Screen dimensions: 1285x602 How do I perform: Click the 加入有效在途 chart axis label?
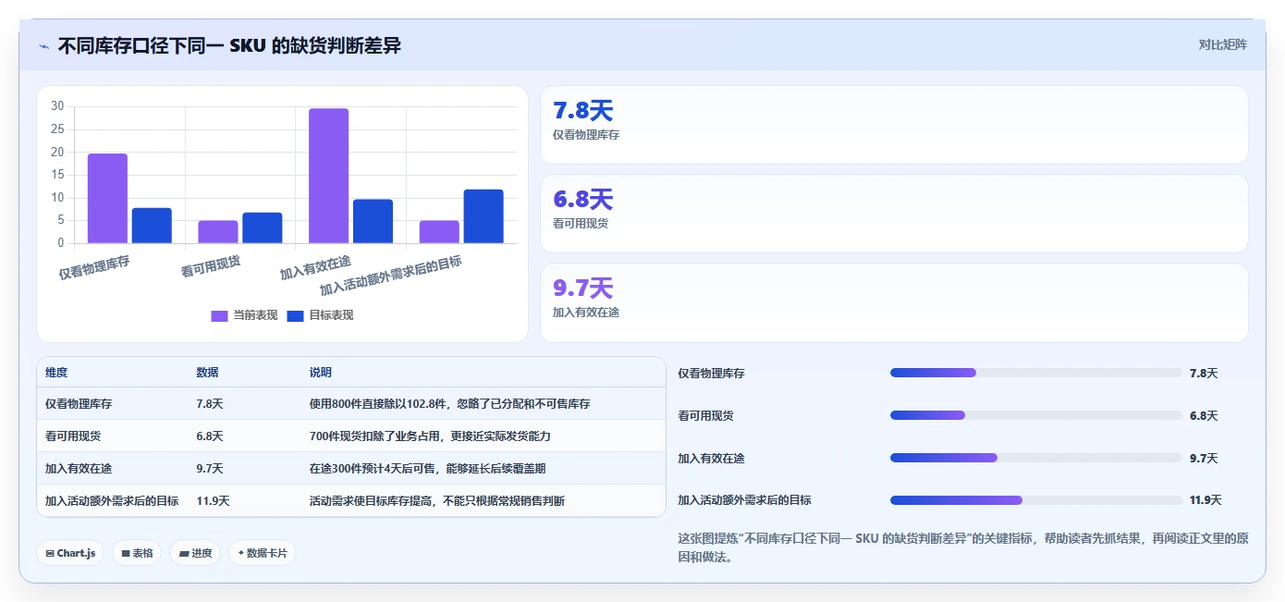tap(315, 268)
